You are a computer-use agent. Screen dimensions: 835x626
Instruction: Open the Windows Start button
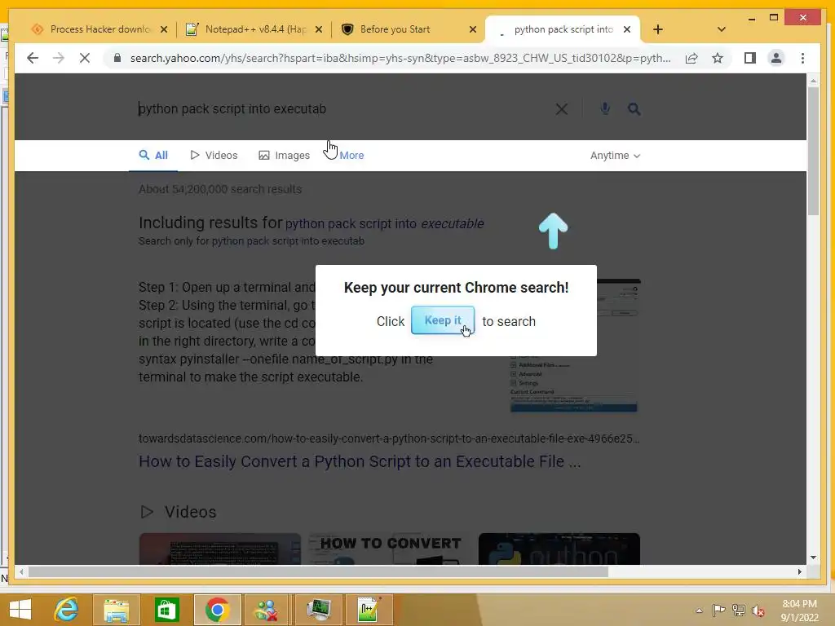pos(20,610)
